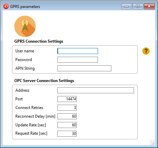This screenshot has height=148, width=158.
Task: Click the 4D logo in the title bar
Action: point(6,6)
